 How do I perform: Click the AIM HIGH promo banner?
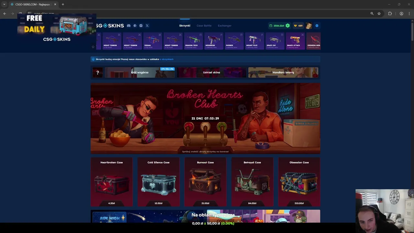147,216
